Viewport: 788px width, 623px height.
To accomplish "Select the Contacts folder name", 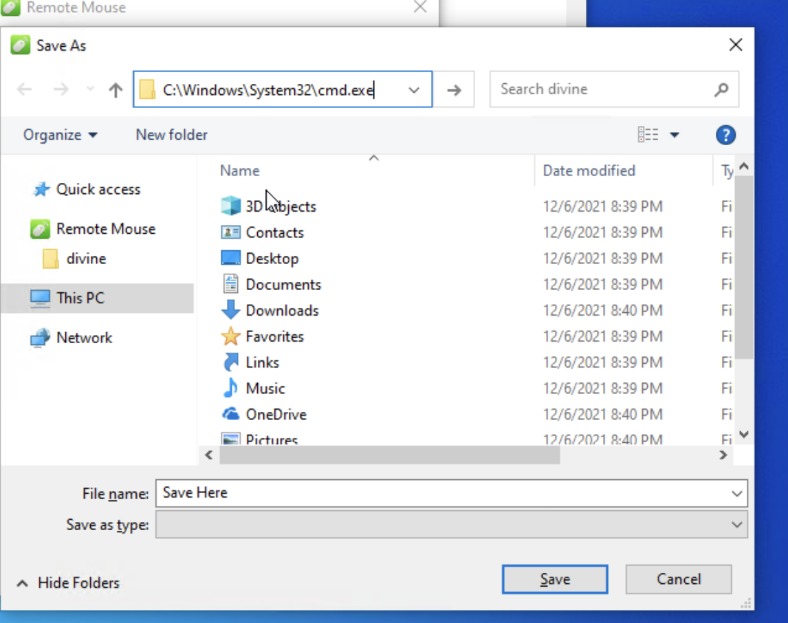I will click(275, 232).
